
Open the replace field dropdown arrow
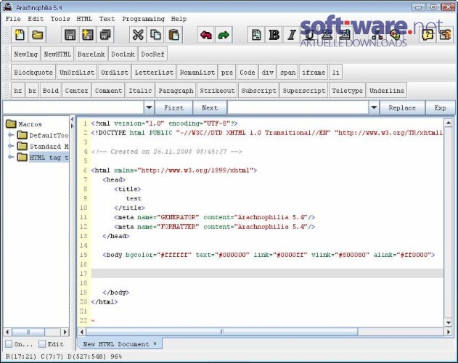tap(374, 107)
